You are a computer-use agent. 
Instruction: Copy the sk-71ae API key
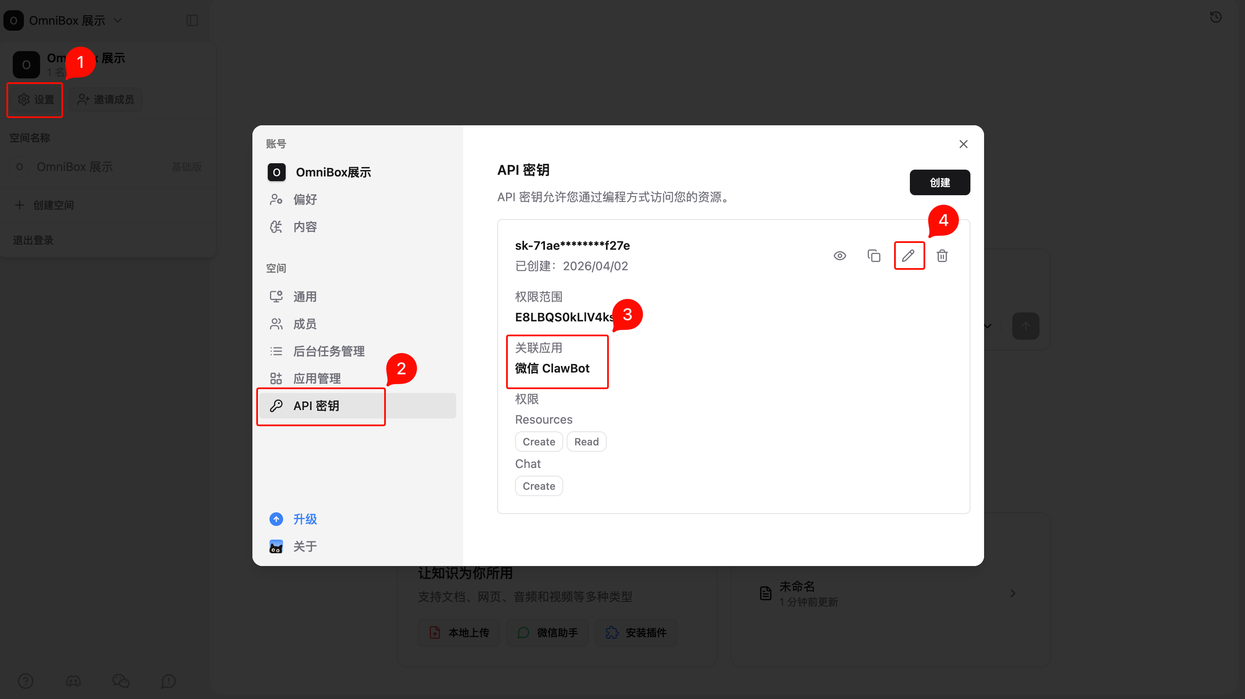click(x=874, y=256)
